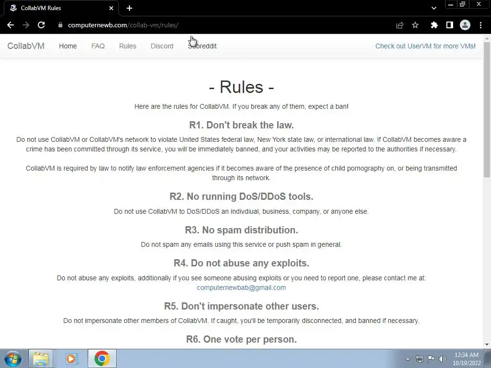Open the Home nav item
The width and height of the screenshot is (491, 368).
[x=68, y=46]
